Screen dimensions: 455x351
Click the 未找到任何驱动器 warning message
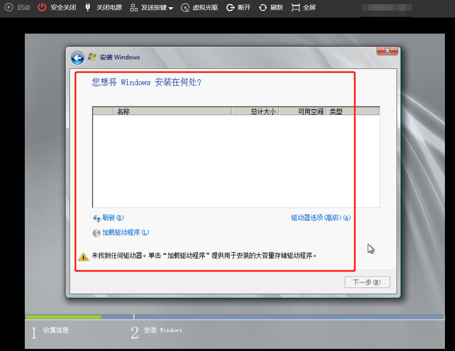204,256
